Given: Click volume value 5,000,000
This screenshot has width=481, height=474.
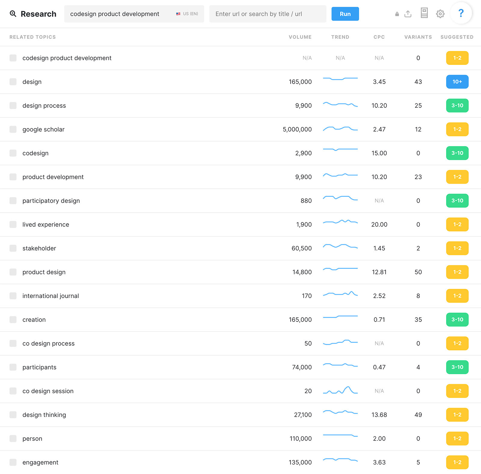Looking at the screenshot, I should [x=297, y=129].
